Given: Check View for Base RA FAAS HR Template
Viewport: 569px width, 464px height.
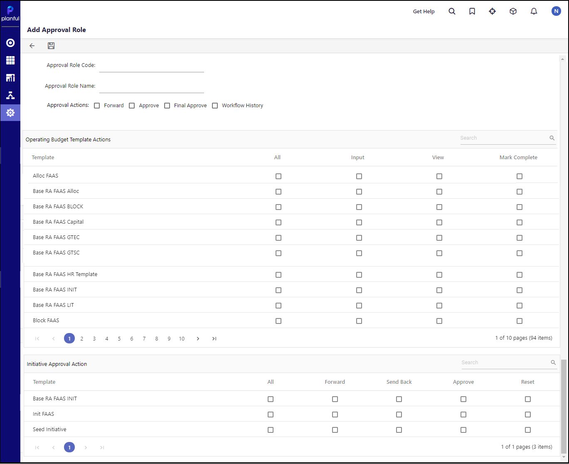Looking at the screenshot, I should click(x=439, y=275).
